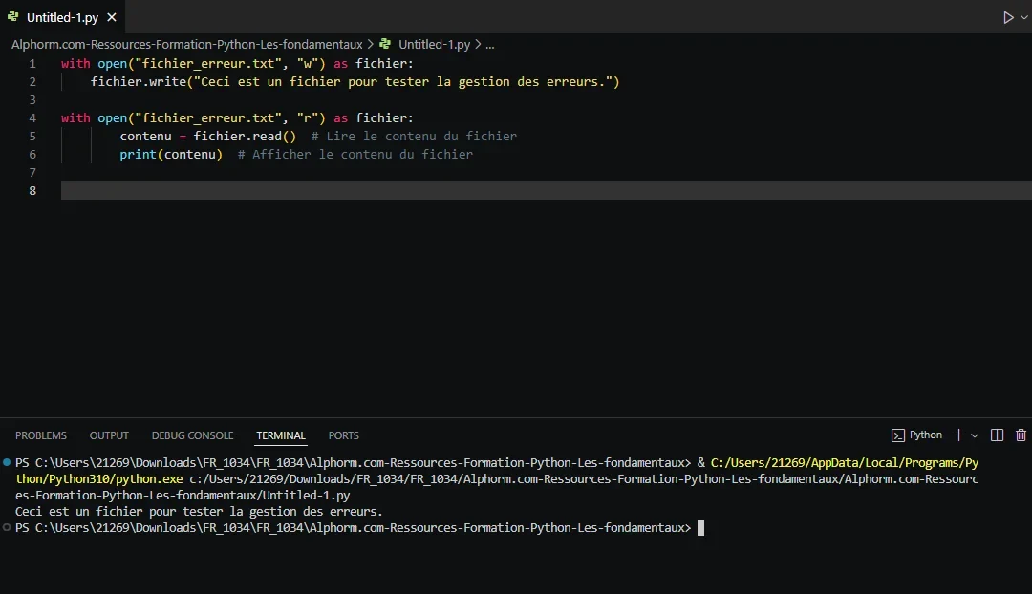
Task: Click the breadcrumb ellipsis symbol segment
Action: click(489, 45)
